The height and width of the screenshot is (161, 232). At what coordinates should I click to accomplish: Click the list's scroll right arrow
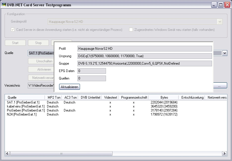[225, 154]
